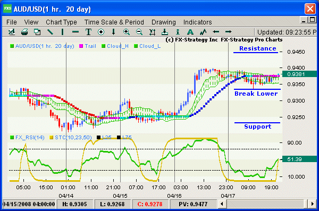Screen dimensions: 319x211
Task: Select the horizontal line drawing tool
Action: click(x=75, y=32)
